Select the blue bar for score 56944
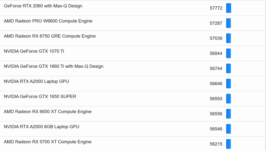The width and height of the screenshot is (266, 151). click(229, 53)
